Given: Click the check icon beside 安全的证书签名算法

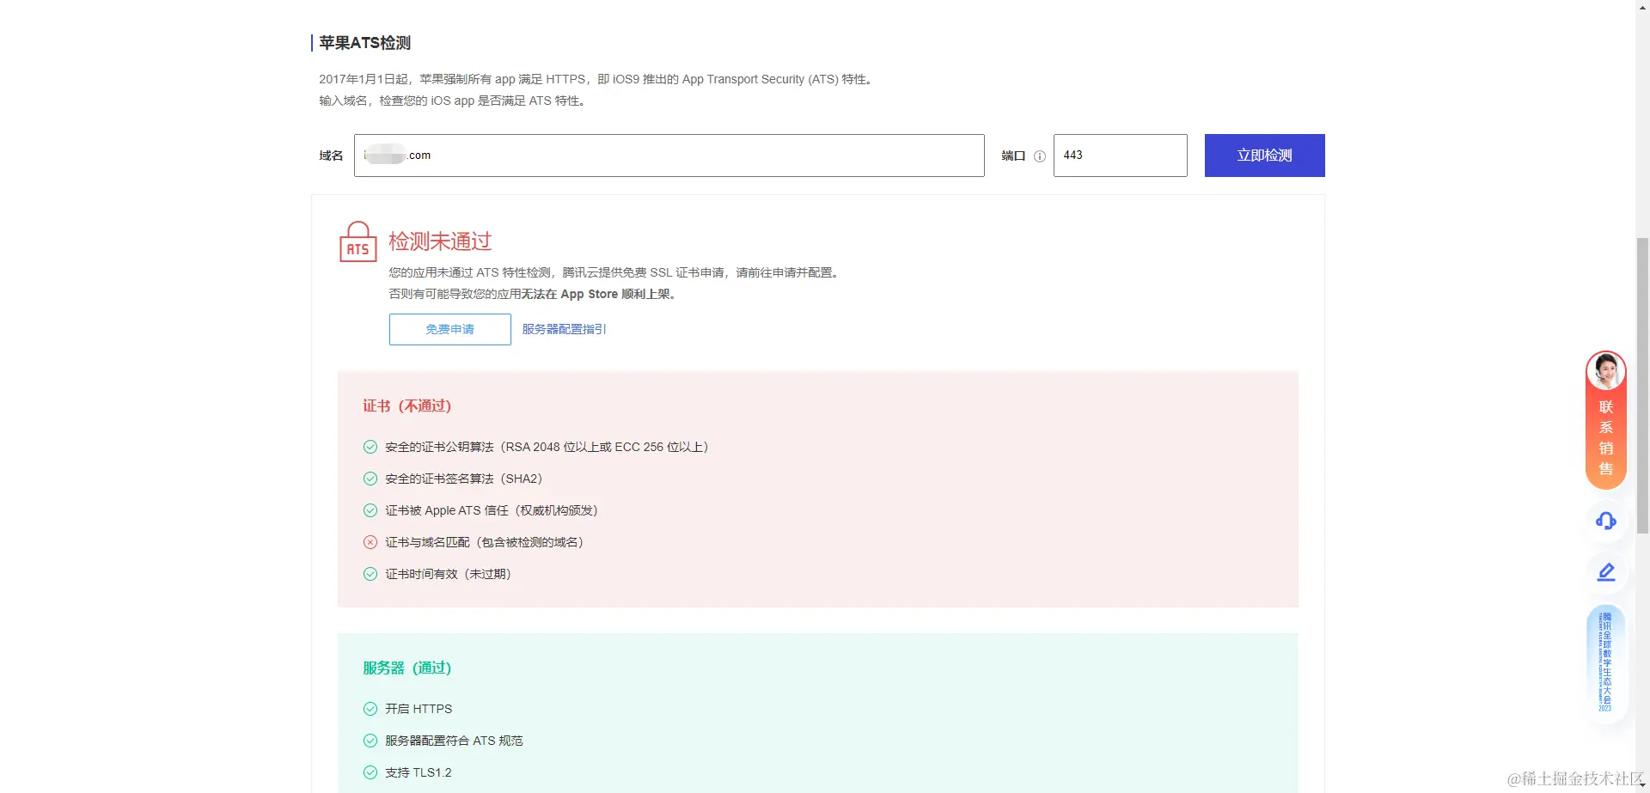Looking at the screenshot, I should click(x=370, y=479).
